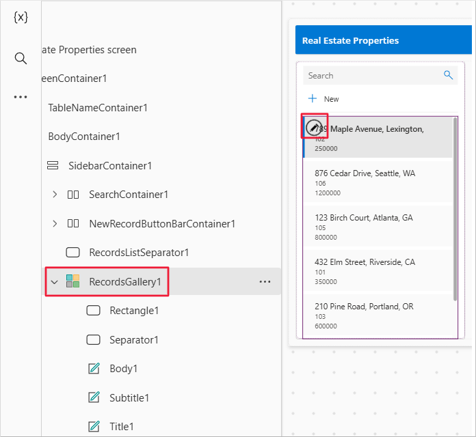This screenshot has height=437, width=476.
Task: Expand the SearchContainer1 tree node
Action: 55,194
